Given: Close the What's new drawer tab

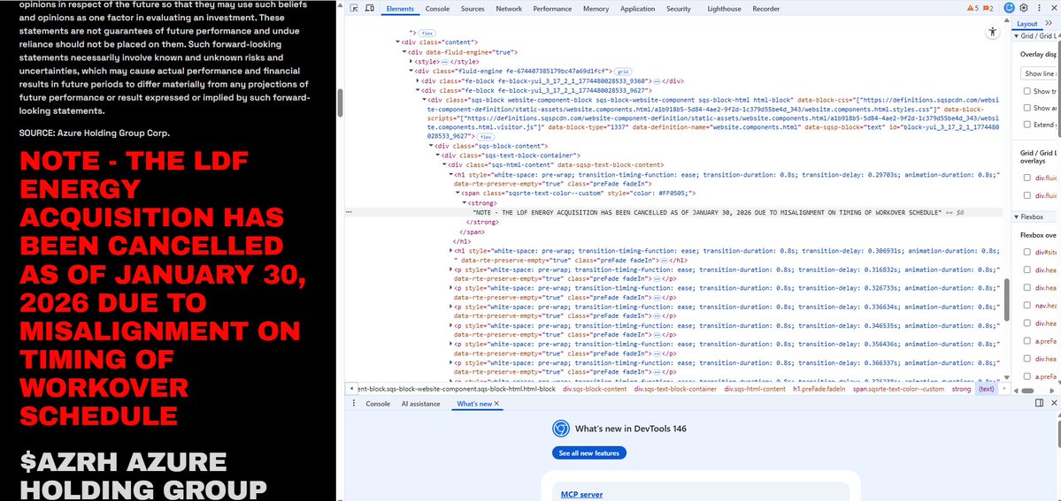Looking at the screenshot, I should tap(496, 404).
